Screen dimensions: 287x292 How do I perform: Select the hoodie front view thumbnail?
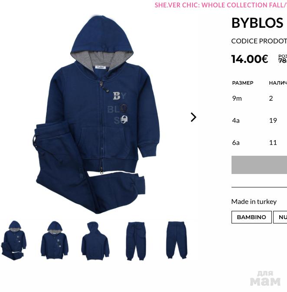55,240
